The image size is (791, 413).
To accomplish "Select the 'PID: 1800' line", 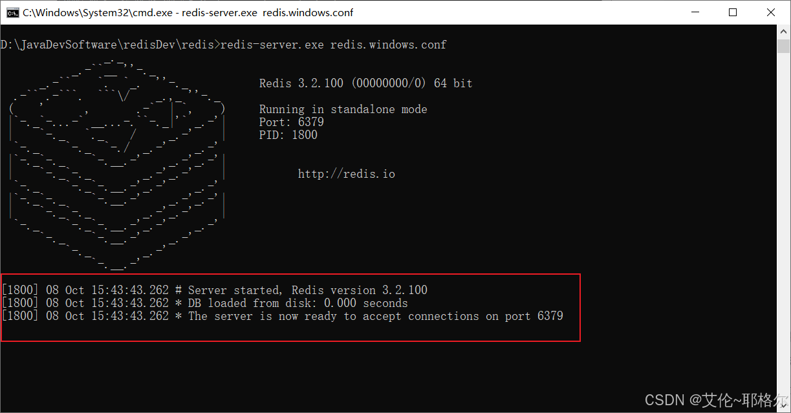I will tap(288, 134).
